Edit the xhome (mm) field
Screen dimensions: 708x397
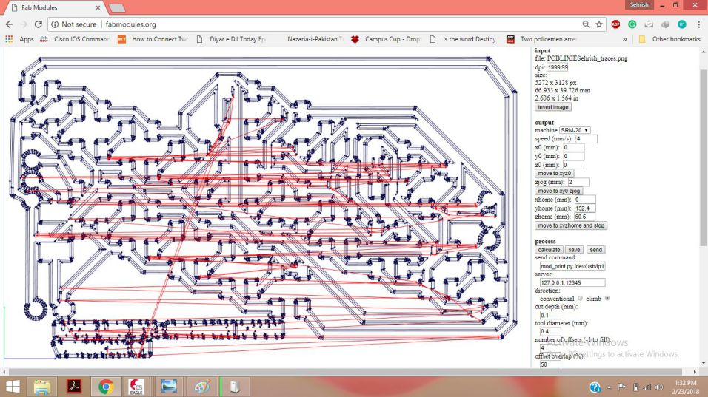click(x=585, y=200)
